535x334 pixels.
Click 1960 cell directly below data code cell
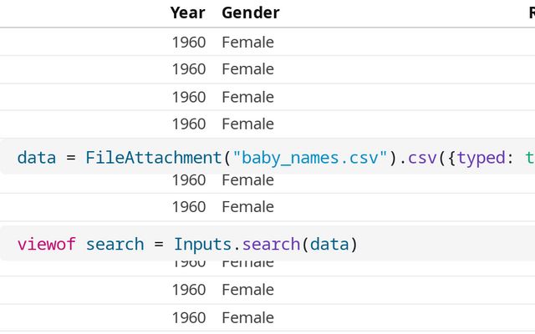(x=188, y=180)
